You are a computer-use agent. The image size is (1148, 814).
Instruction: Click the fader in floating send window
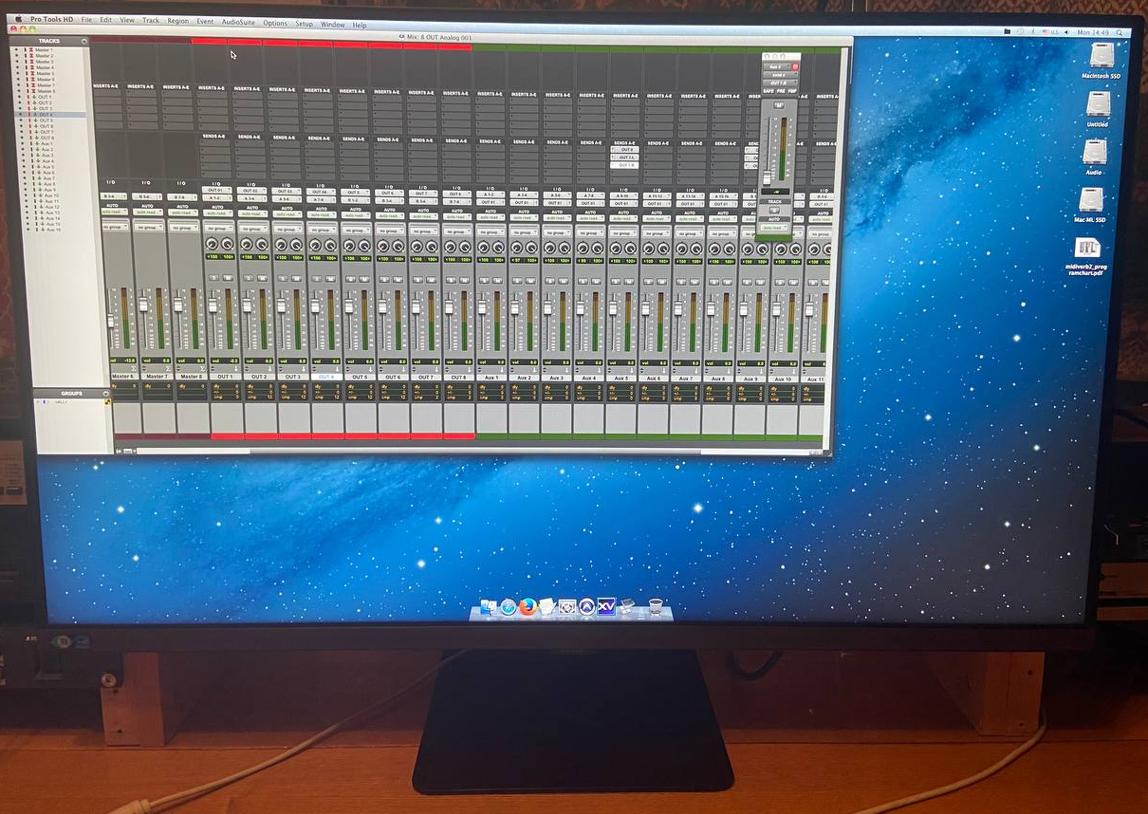click(x=768, y=176)
